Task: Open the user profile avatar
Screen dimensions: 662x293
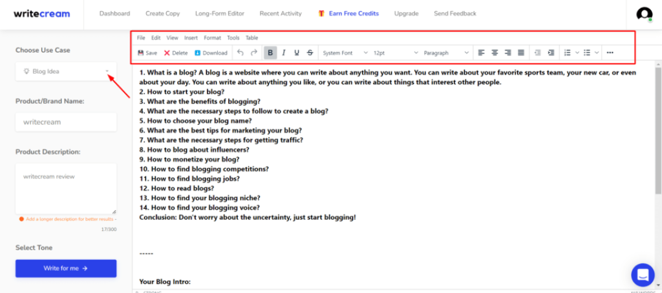Action: 644,14
